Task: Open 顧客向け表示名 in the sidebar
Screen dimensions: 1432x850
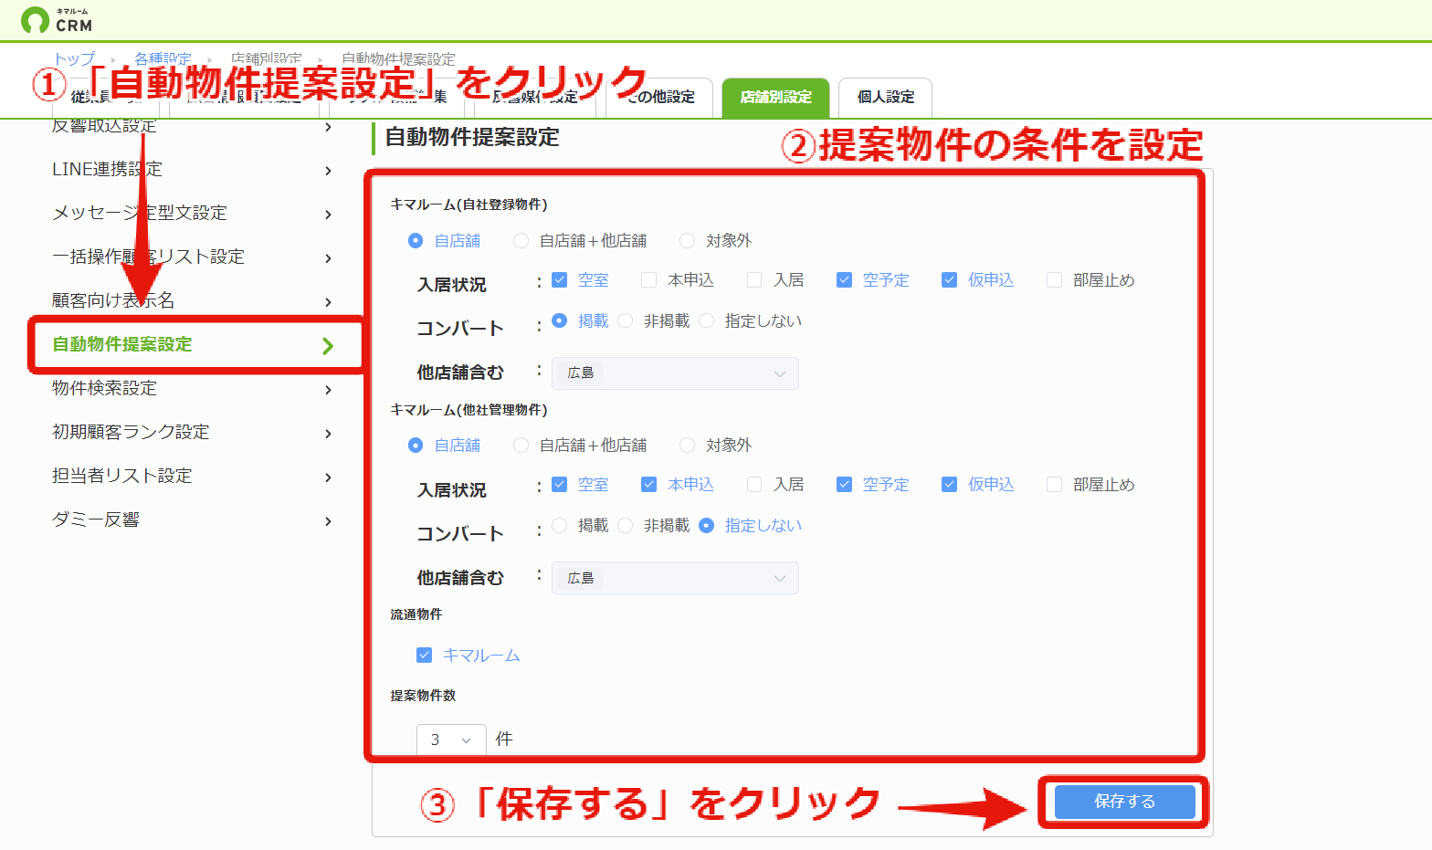Action: (x=113, y=300)
